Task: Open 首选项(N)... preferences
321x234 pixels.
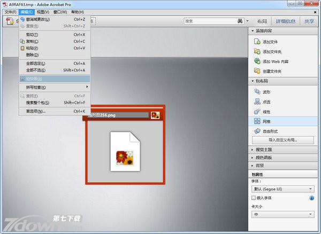Action: [x=55, y=111]
